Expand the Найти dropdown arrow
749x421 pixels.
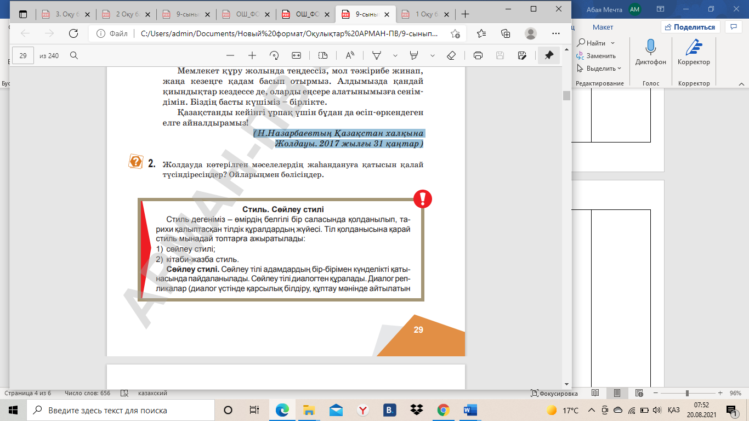pos(612,43)
